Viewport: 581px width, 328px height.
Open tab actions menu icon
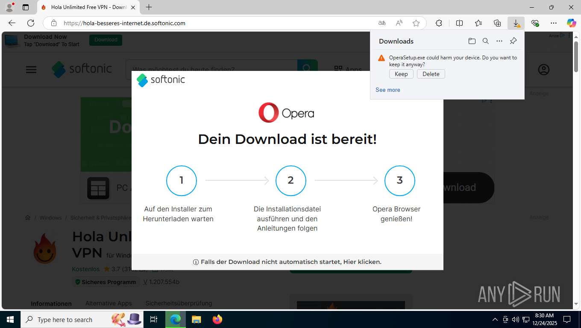coord(26,7)
